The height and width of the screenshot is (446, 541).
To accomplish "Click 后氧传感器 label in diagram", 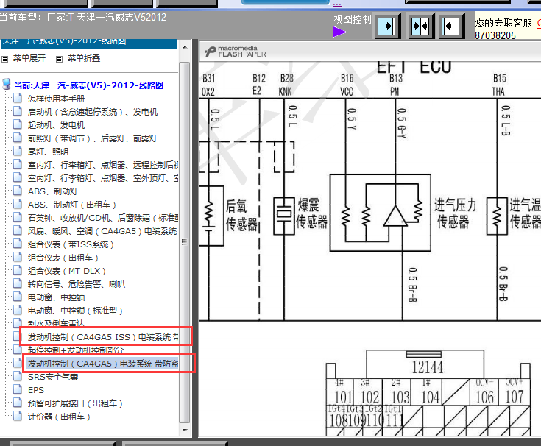I will [x=241, y=216].
